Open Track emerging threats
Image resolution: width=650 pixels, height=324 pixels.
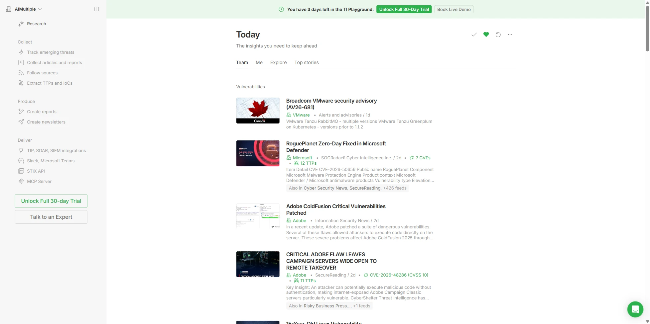pos(51,52)
